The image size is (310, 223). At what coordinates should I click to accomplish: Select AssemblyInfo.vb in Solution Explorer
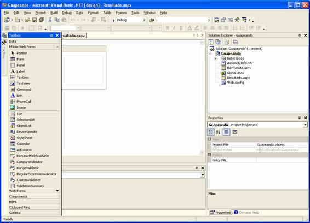click(239, 63)
